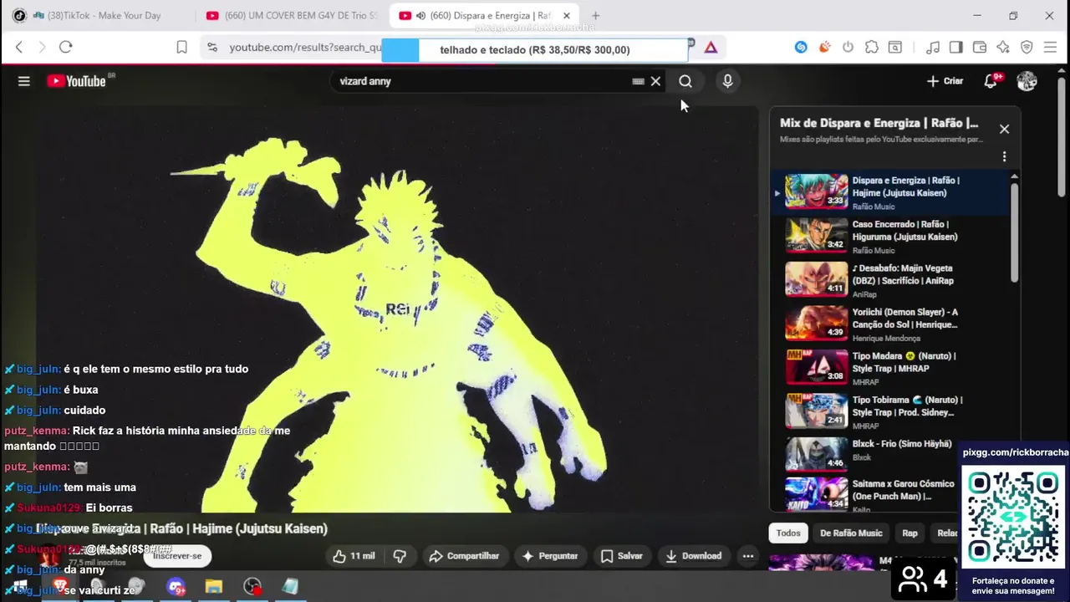1070x602 pixels.
Task: Open the notifications bell
Action: [991, 81]
